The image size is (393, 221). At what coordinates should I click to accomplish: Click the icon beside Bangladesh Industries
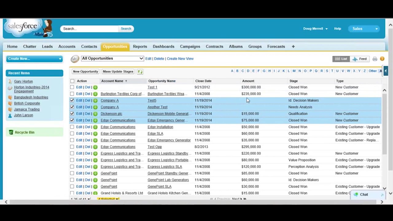point(10,97)
